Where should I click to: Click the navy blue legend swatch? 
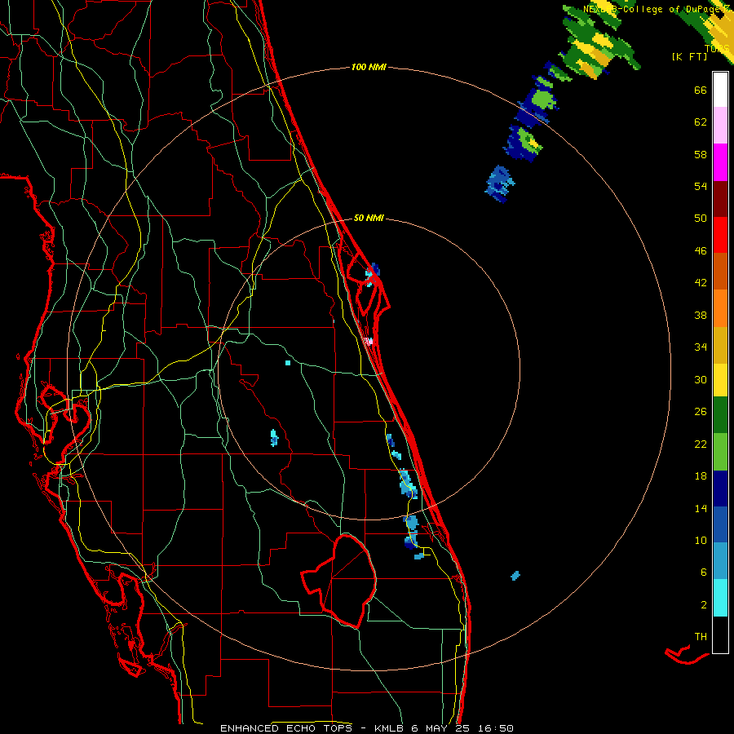coord(720,489)
